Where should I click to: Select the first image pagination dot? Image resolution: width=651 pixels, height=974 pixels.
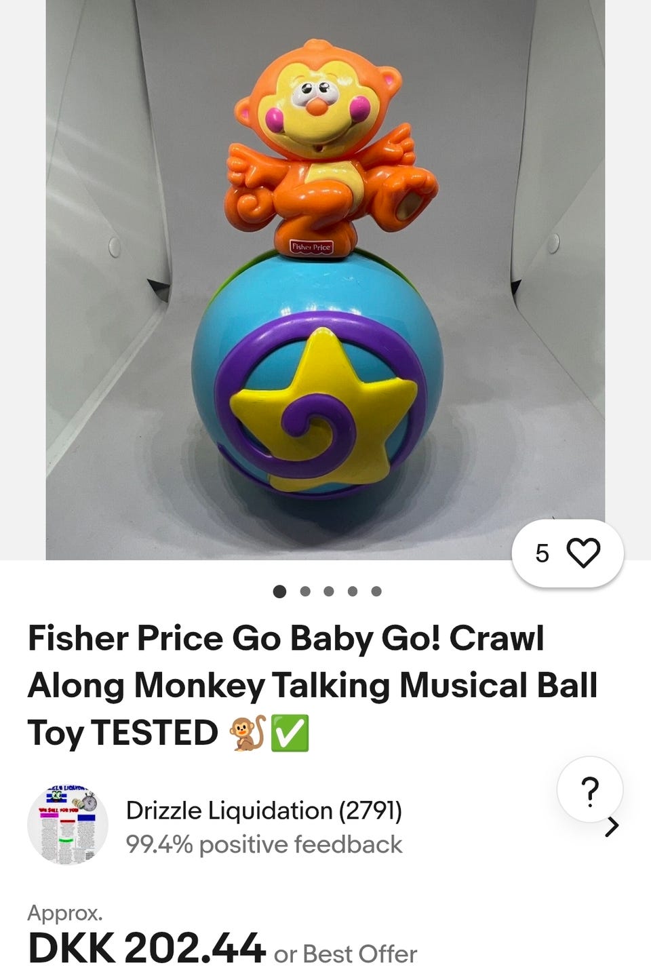click(279, 591)
